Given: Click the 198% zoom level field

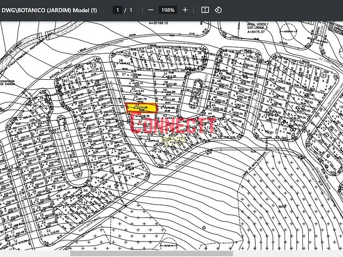Looking at the screenshot, I should click(168, 10).
